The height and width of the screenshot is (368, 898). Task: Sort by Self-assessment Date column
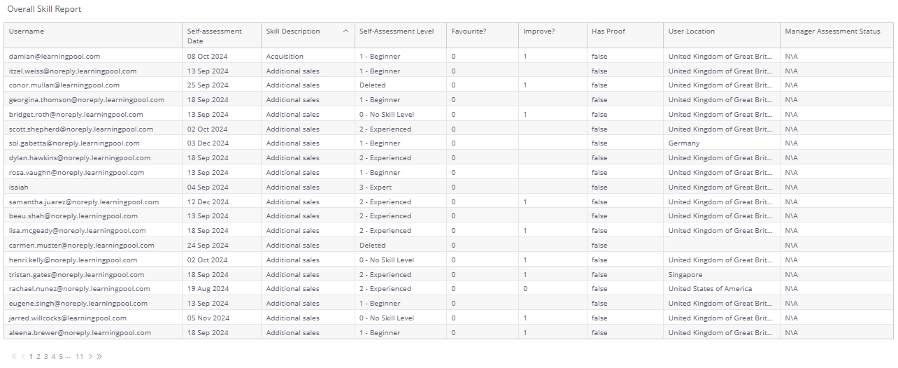(x=214, y=36)
